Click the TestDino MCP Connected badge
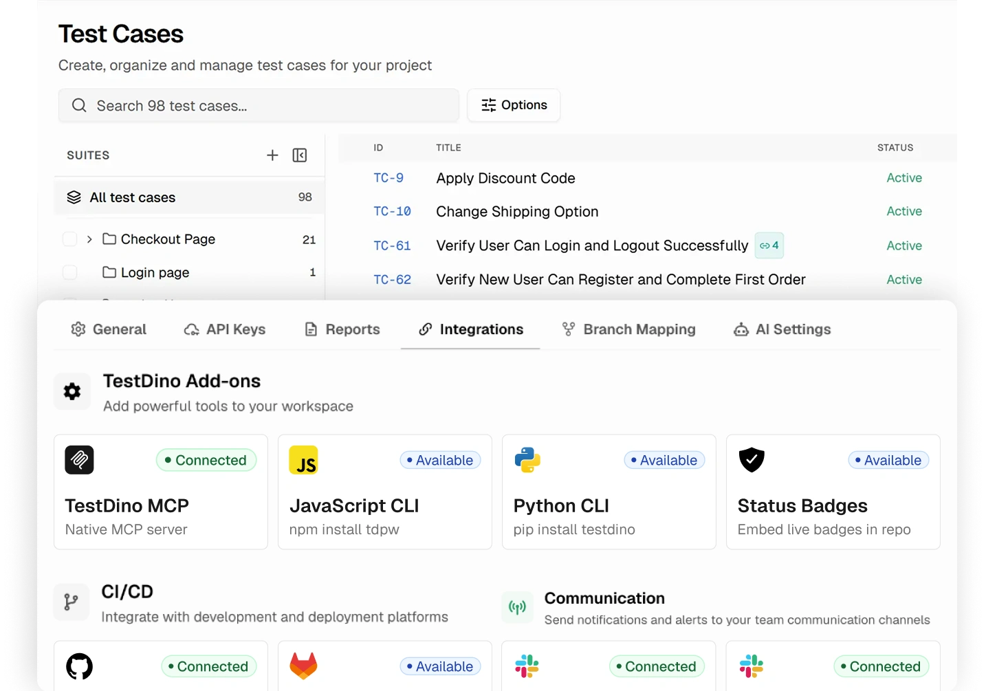This screenshot has width=986, height=691. (206, 460)
